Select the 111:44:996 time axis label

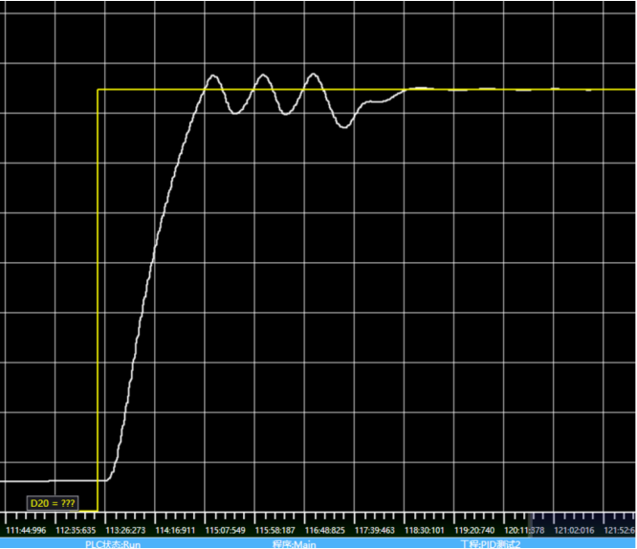click(26, 530)
